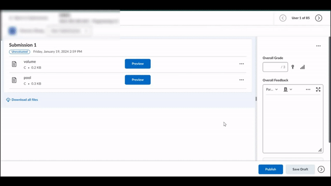
Task: Go to previous user arrow at top
Action: (283, 18)
